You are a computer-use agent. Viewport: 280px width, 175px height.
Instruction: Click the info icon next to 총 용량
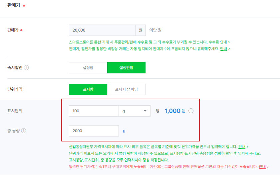coord(24,131)
